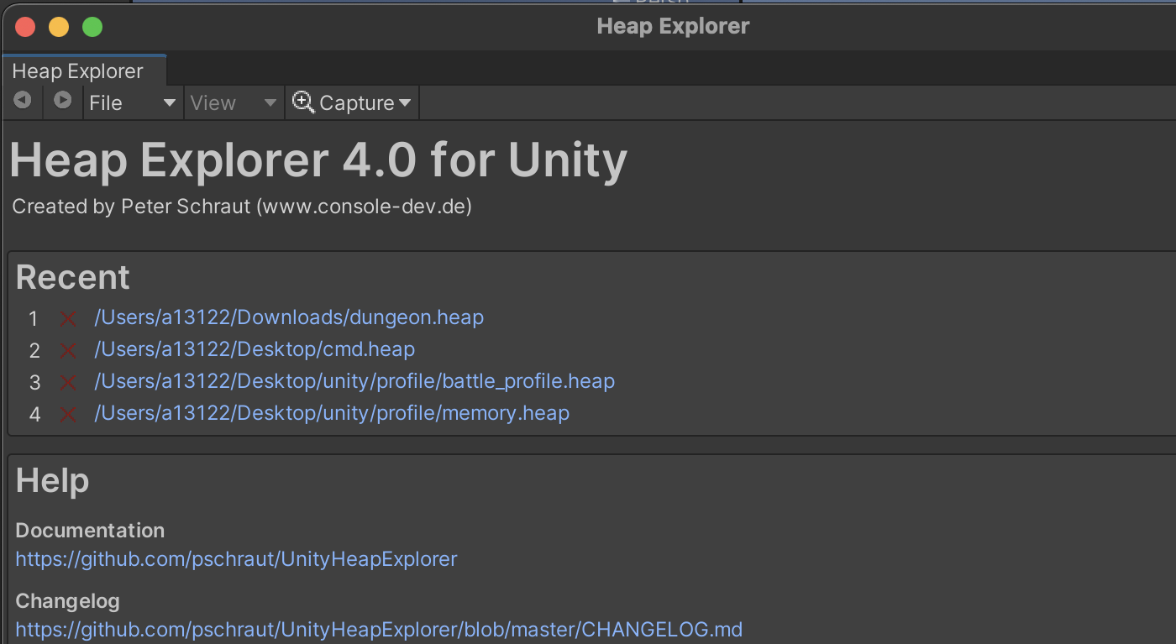This screenshot has height=644, width=1176.
Task: Remove dungeon.heap from the Recent list
Action: tap(67, 318)
